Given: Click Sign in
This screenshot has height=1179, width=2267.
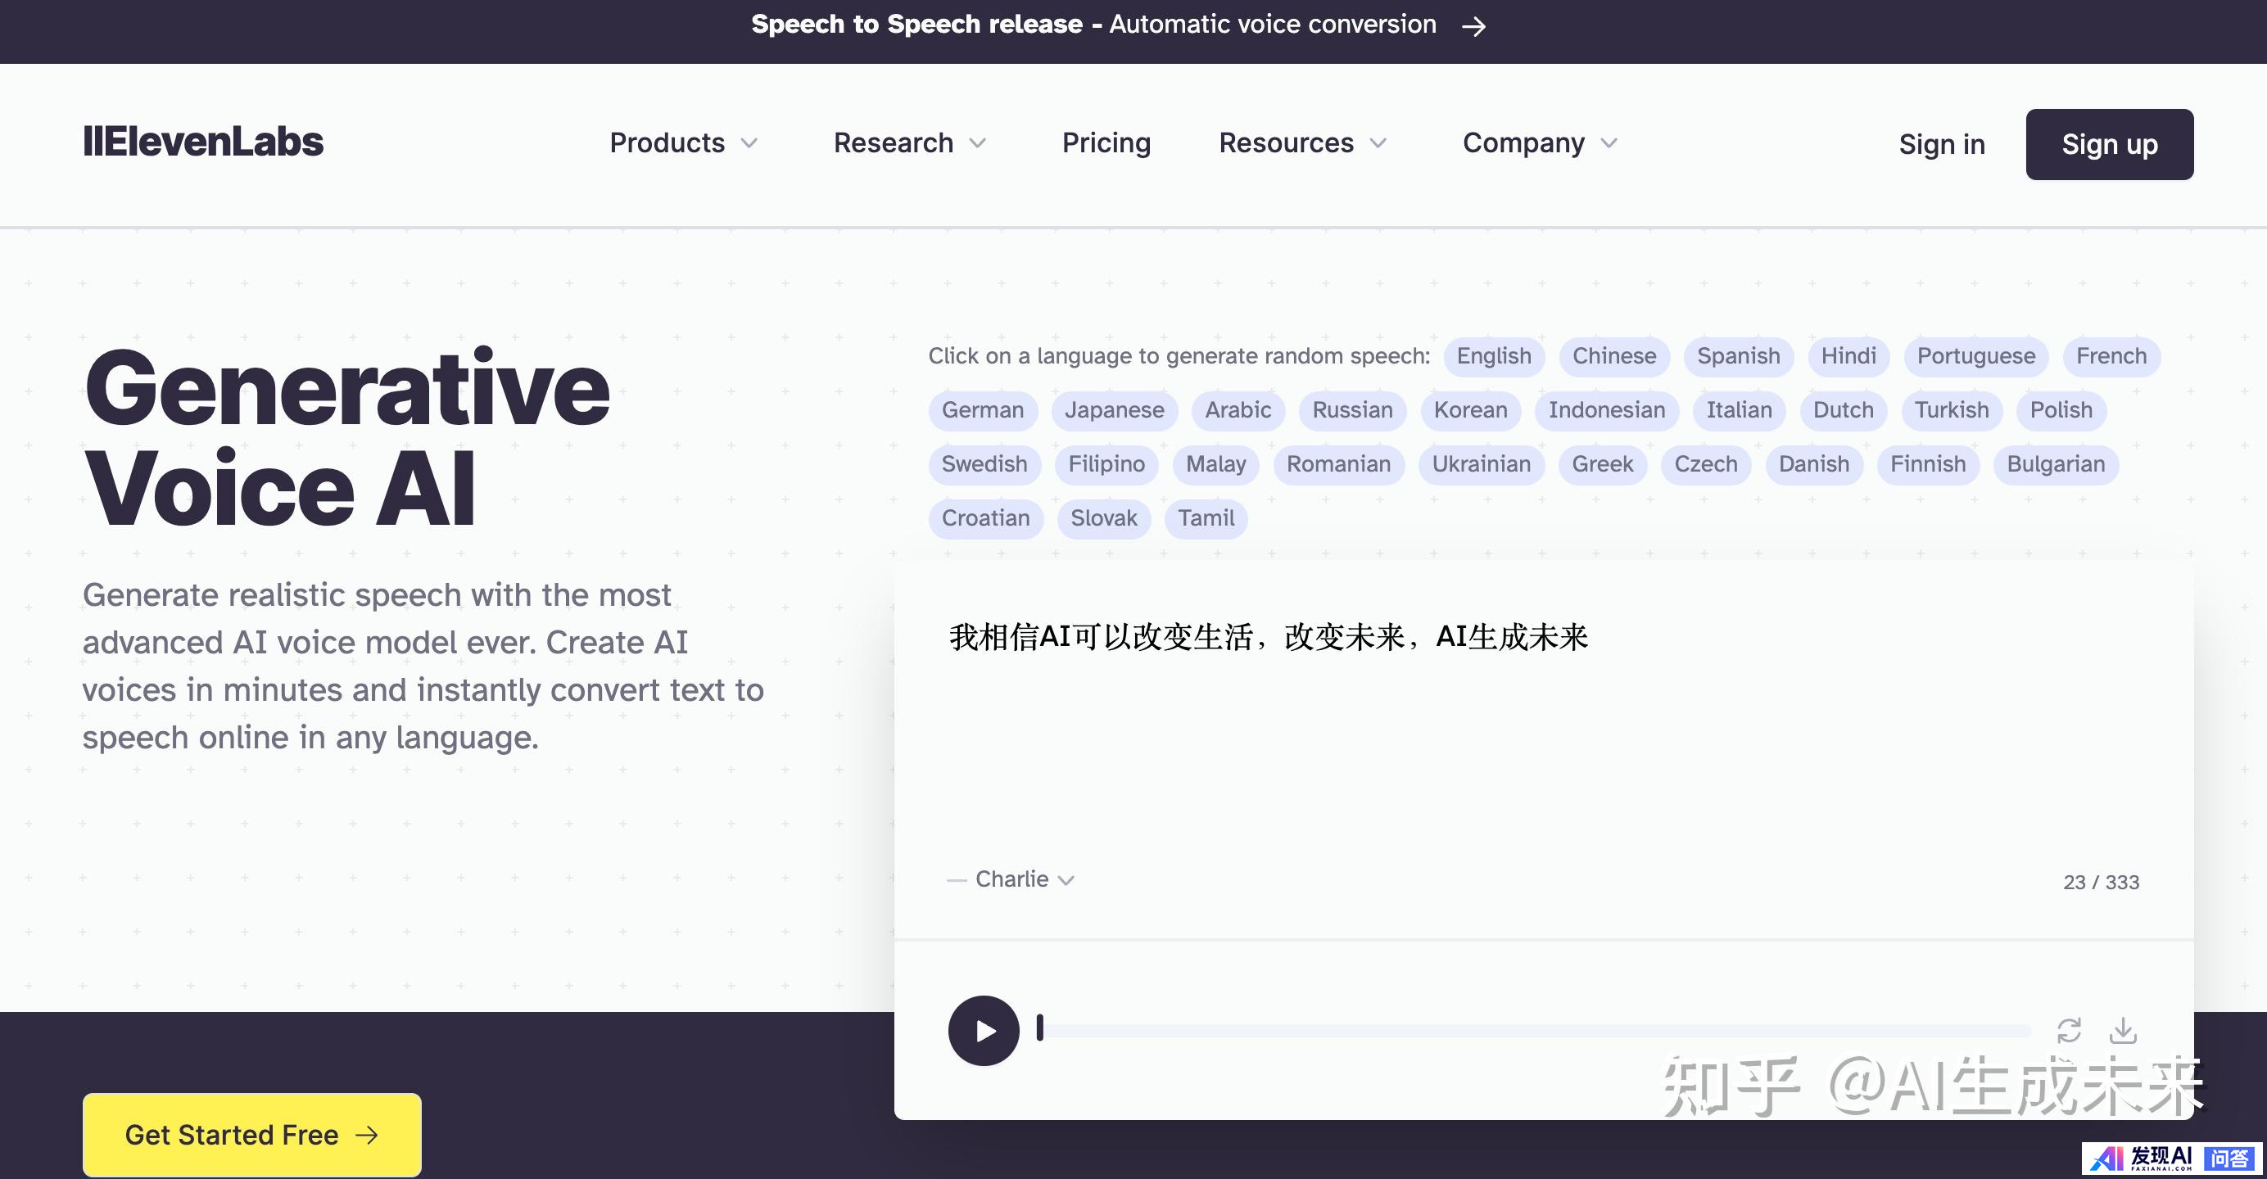Looking at the screenshot, I should point(1941,144).
